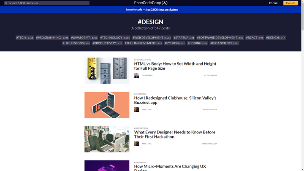Open the measuring tape article thumbnail
304x171 pixels.
pyautogui.click(x=107, y=71)
